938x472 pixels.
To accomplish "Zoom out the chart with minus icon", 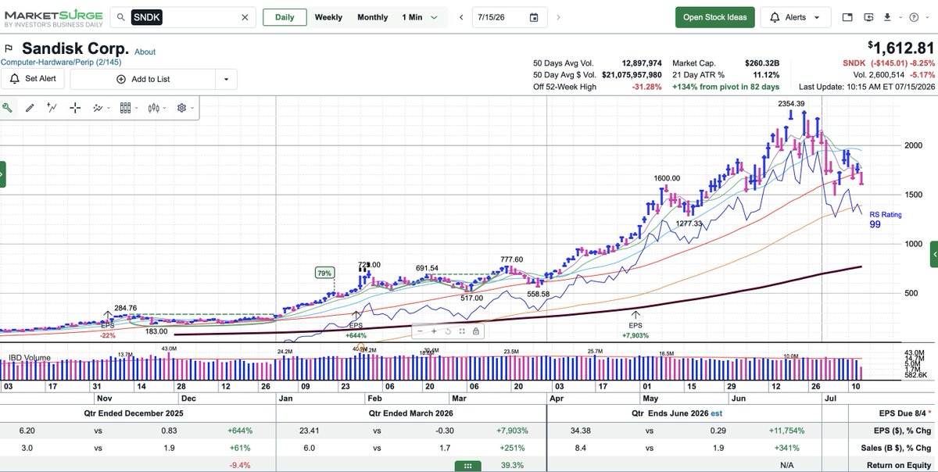I will (419, 331).
